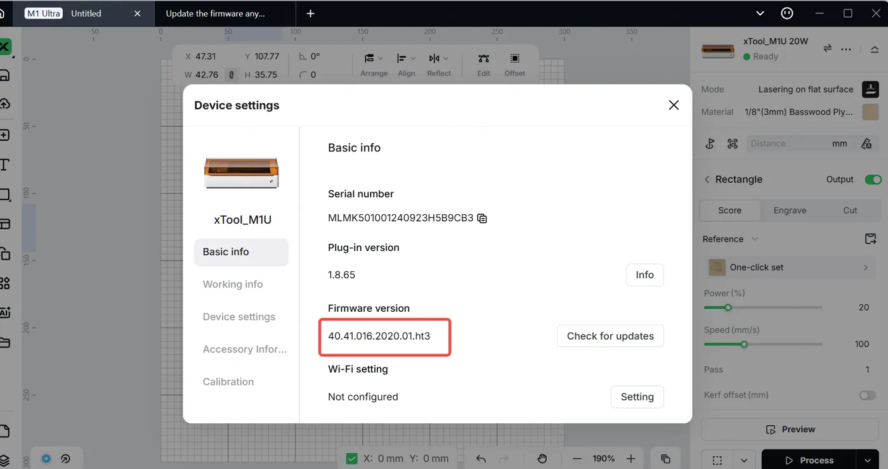The height and width of the screenshot is (469, 888).
Task: Click the duplicate canvas icon in bottom bar
Action: point(665,459)
